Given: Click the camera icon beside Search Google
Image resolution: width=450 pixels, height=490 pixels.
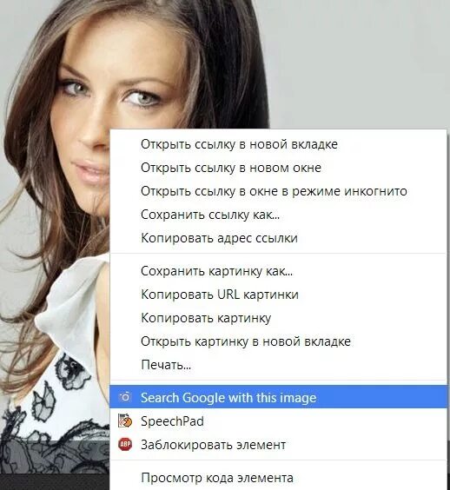Looking at the screenshot, I should [125, 397].
